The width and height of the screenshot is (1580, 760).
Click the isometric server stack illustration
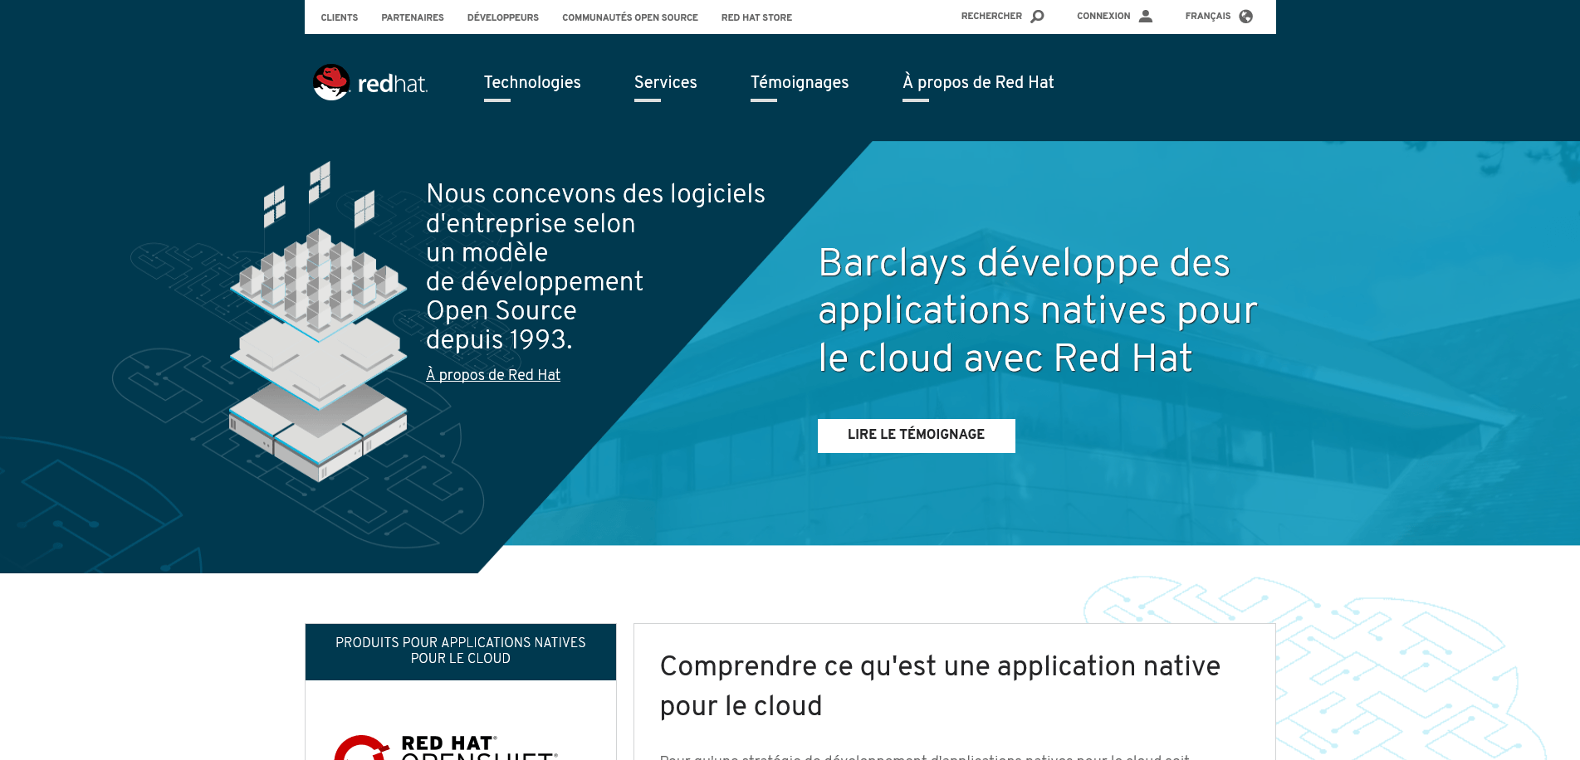pos(319,324)
